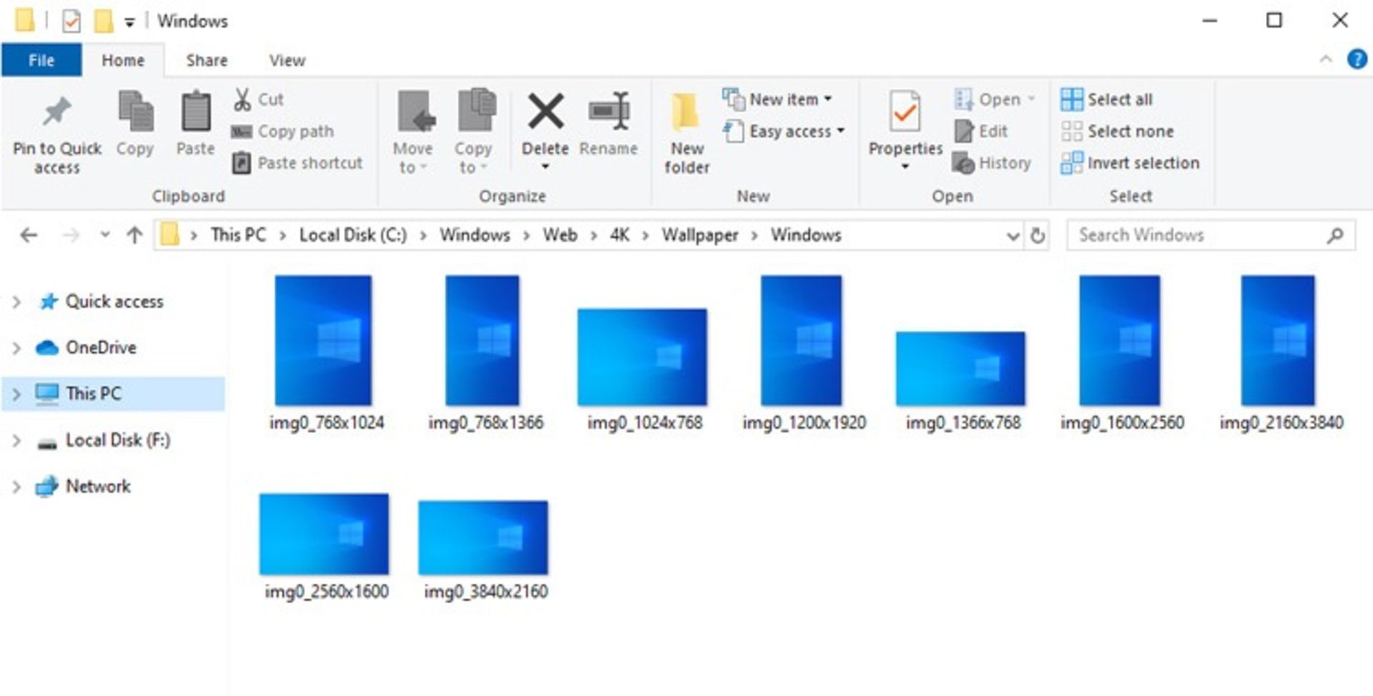Select the img0_1600x2560 thumbnail
This screenshot has height=696, width=1373.
coord(1119,341)
